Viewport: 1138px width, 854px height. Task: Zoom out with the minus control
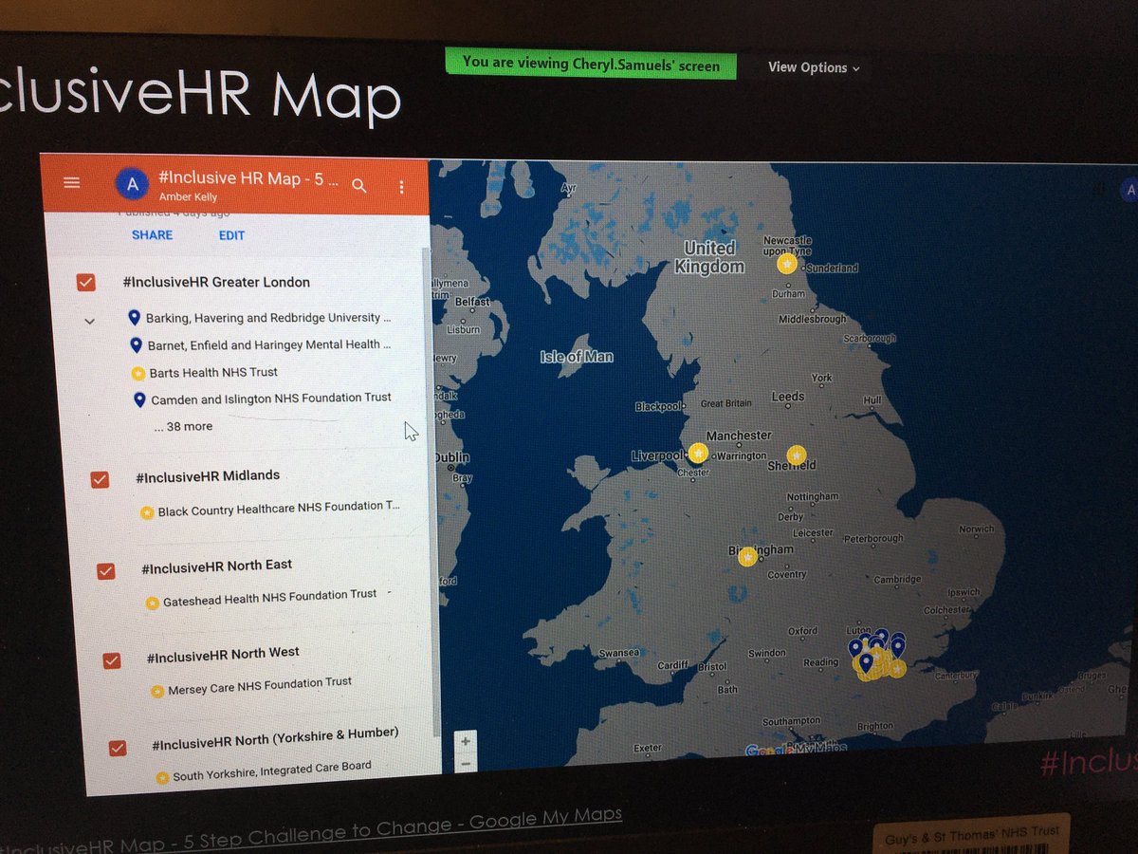point(465,763)
